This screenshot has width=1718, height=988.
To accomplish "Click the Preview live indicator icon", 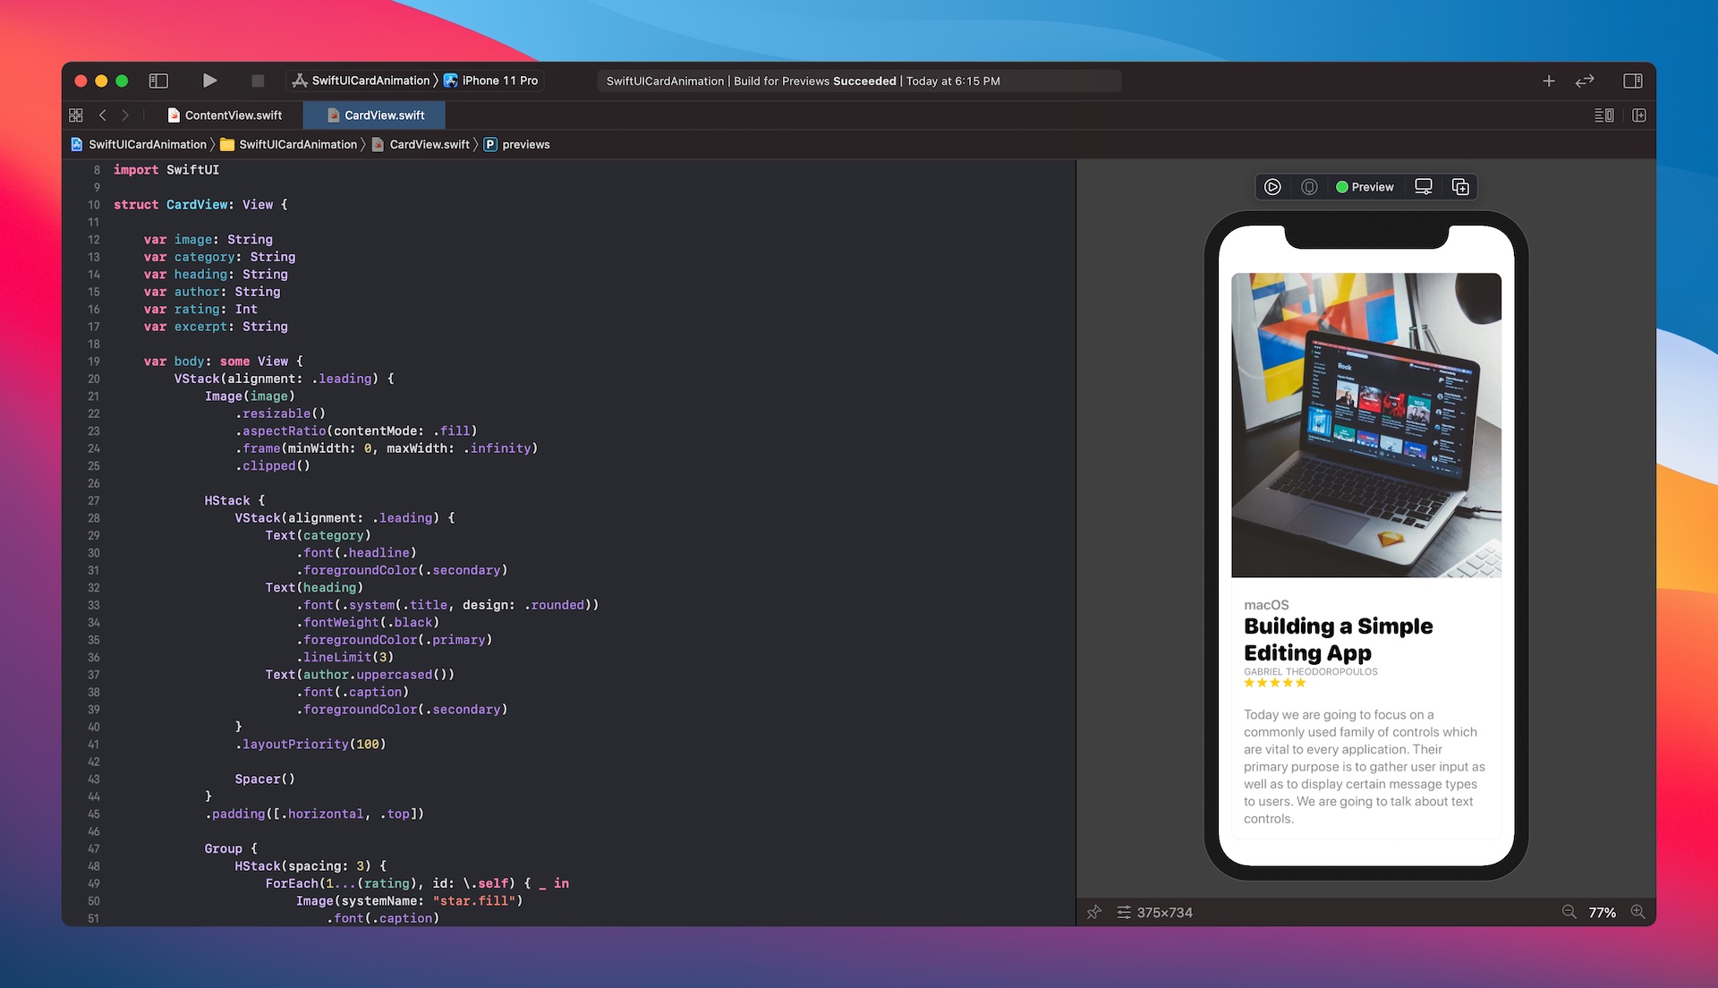I will click(x=1343, y=186).
